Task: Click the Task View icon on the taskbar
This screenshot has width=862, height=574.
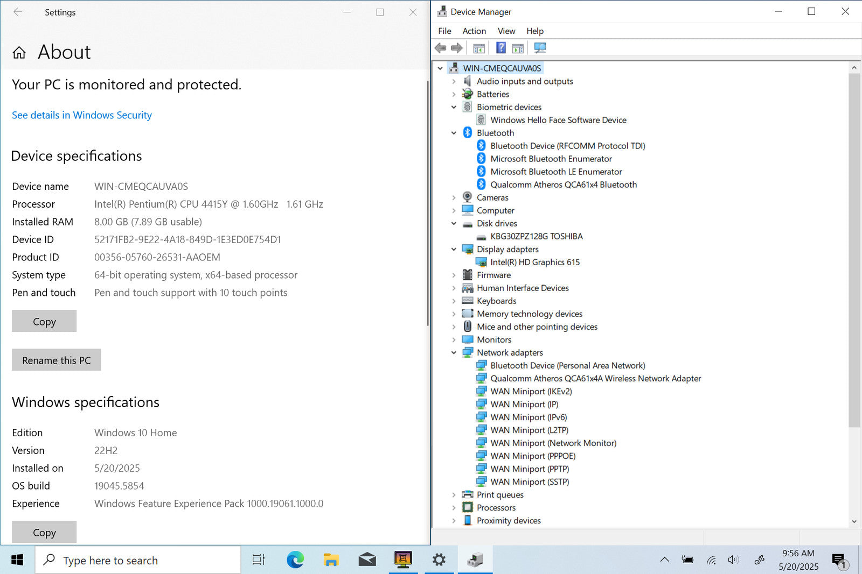Action: (259, 560)
